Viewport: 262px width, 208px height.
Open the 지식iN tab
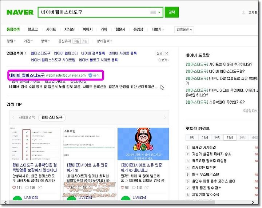click(69, 29)
